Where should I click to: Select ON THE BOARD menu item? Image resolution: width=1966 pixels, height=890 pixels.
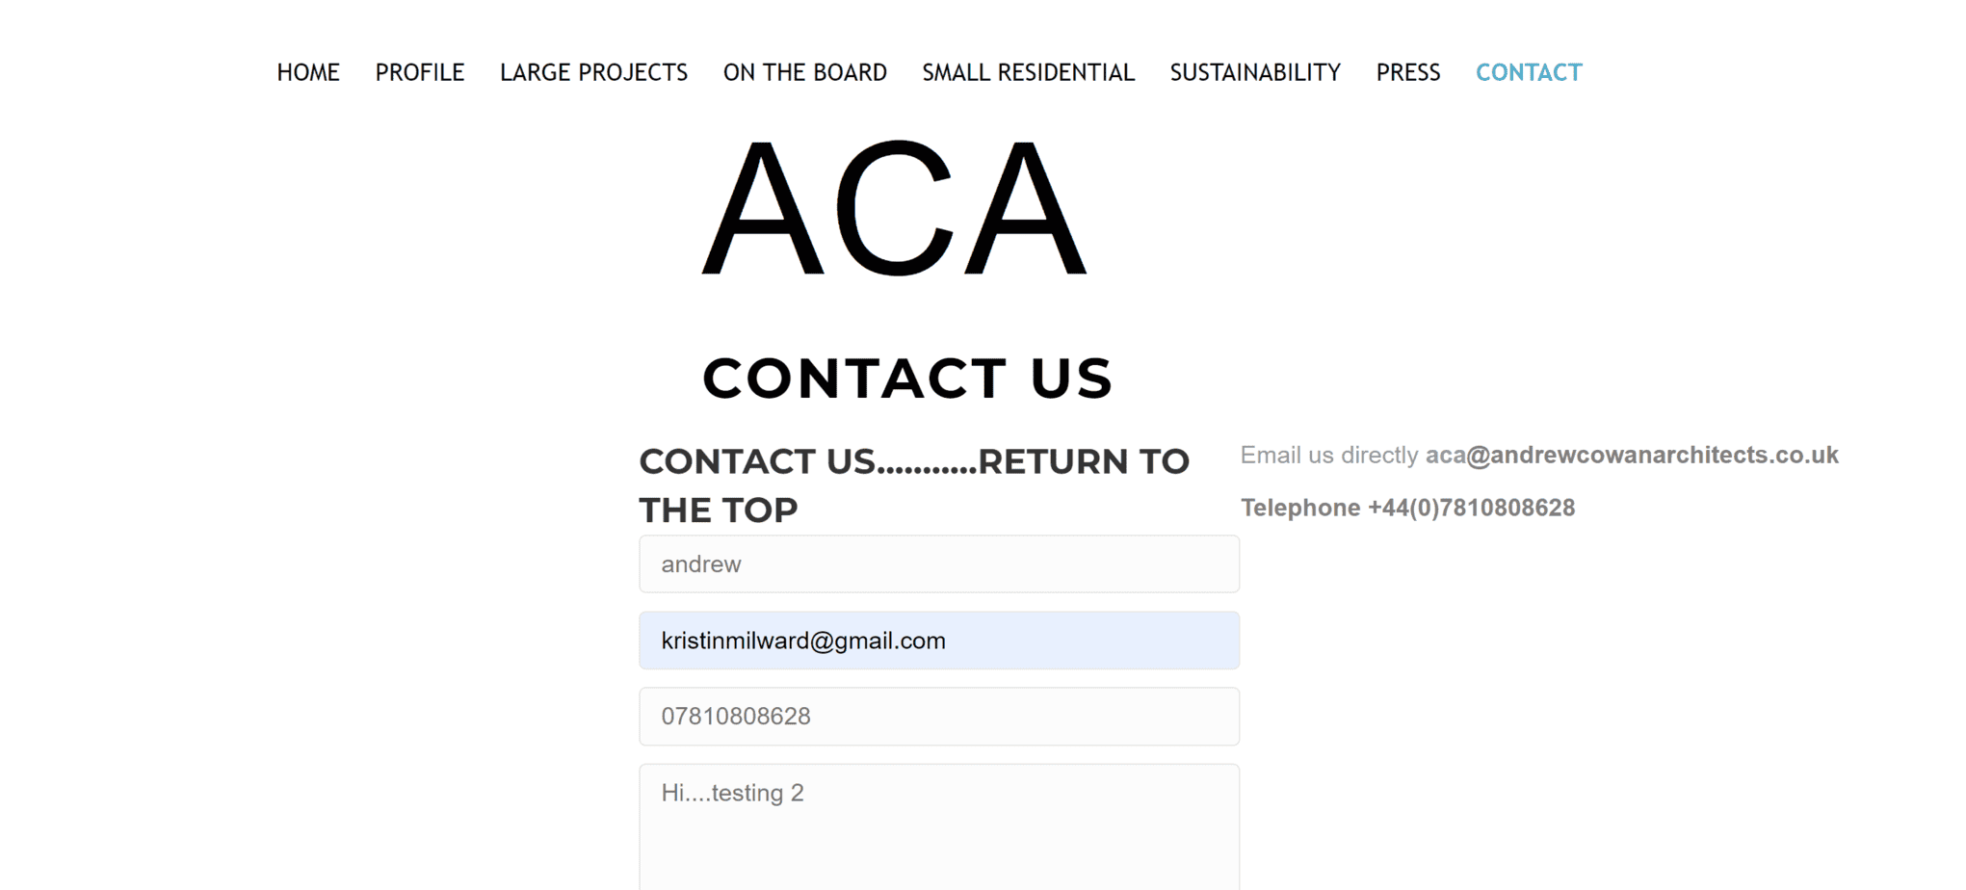(805, 73)
